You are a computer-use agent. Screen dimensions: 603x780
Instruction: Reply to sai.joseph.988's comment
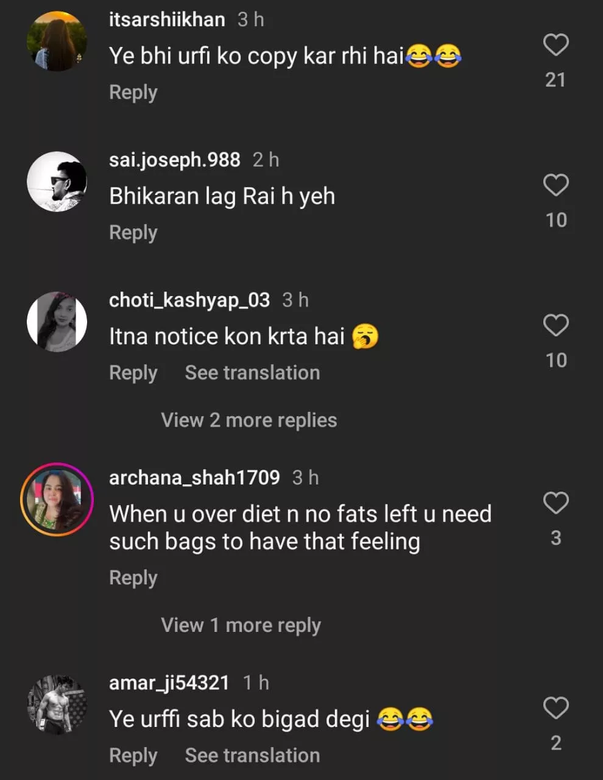click(133, 233)
